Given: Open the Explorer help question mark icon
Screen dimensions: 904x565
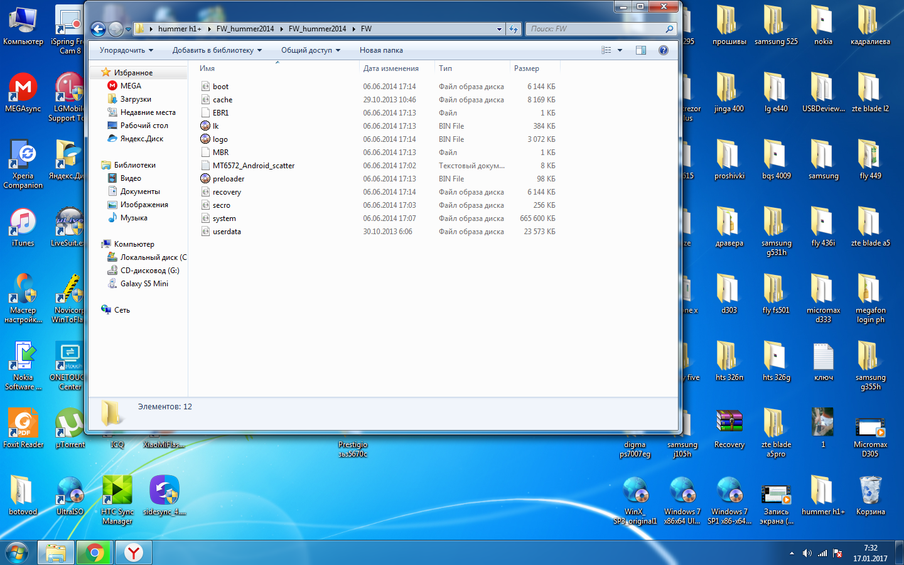Looking at the screenshot, I should click(663, 50).
